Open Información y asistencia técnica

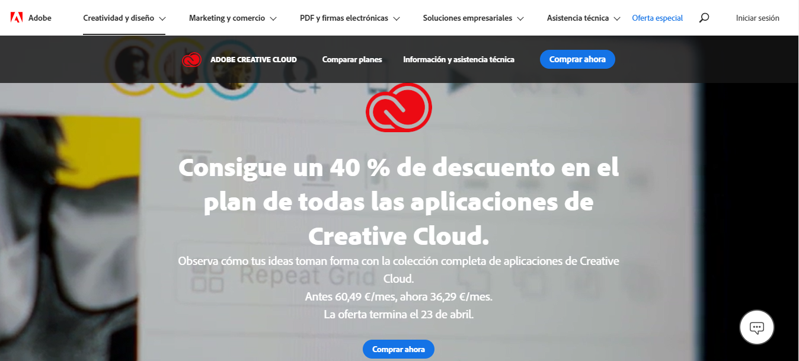click(x=459, y=59)
